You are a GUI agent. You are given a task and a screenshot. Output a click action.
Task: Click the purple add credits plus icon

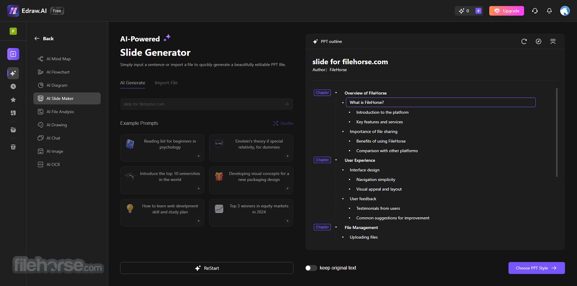[478, 11]
